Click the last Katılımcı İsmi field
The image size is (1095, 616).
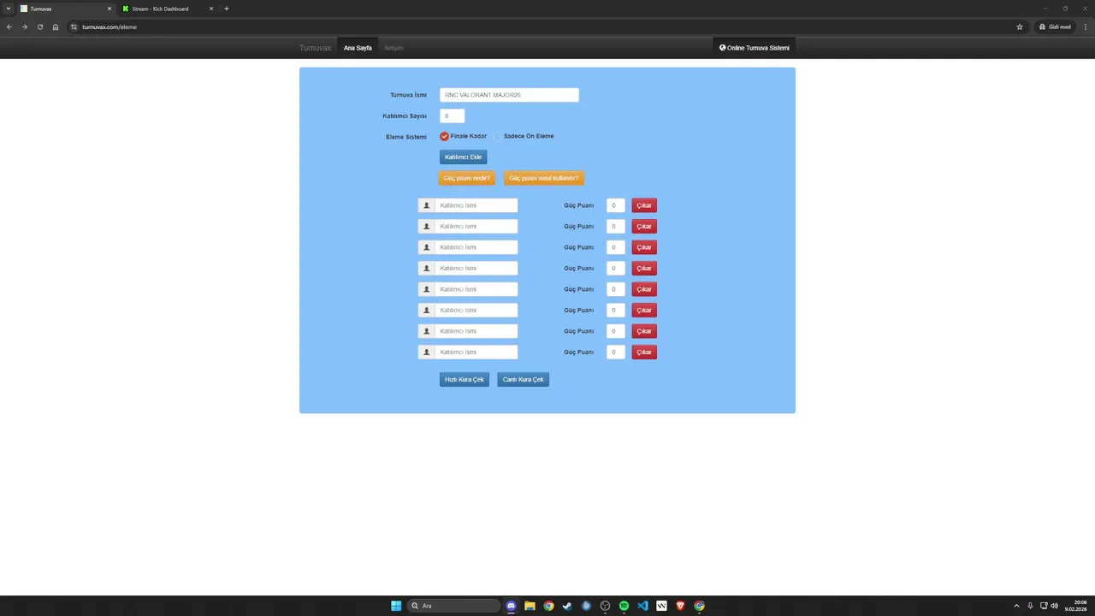click(476, 352)
